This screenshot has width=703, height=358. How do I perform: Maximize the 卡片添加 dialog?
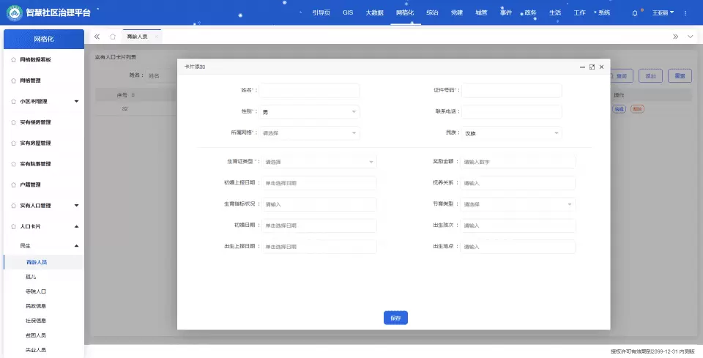[592, 67]
